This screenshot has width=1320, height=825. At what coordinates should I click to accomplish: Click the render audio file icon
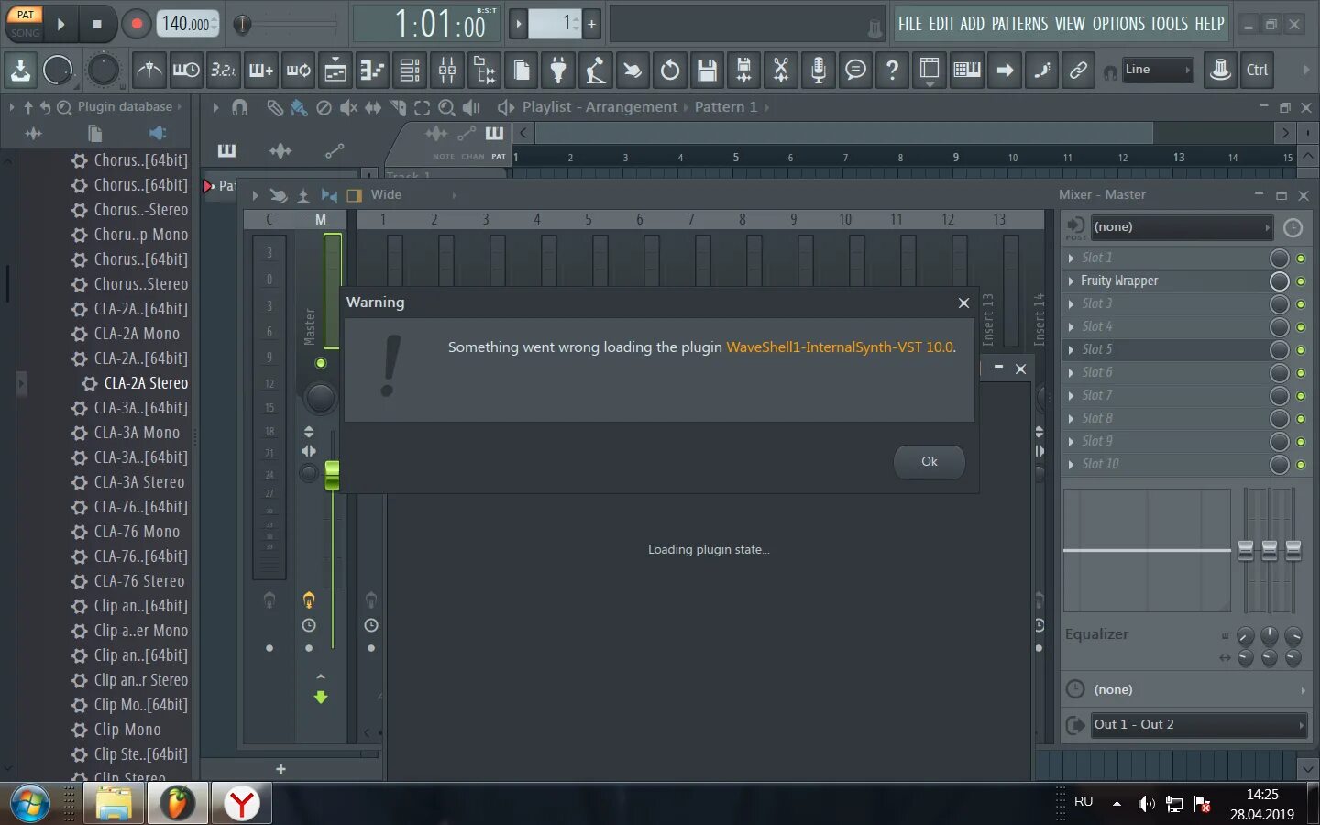(744, 70)
